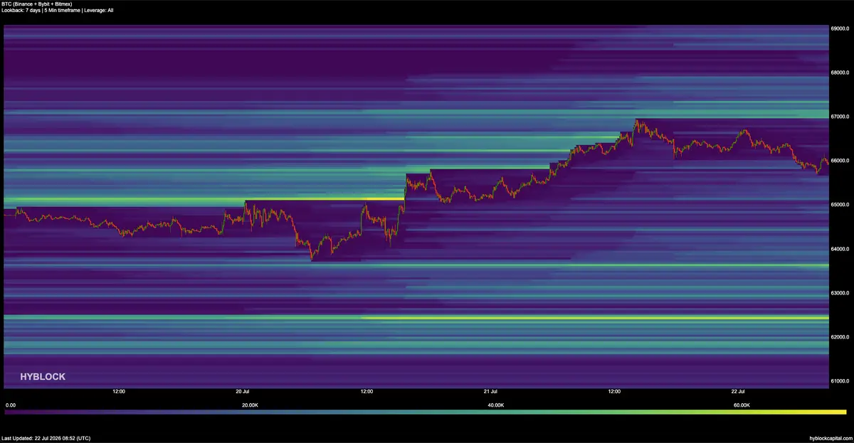Click the 20 Jul time axis label
The height and width of the screenshot is (443, 854).
[242, 391]
